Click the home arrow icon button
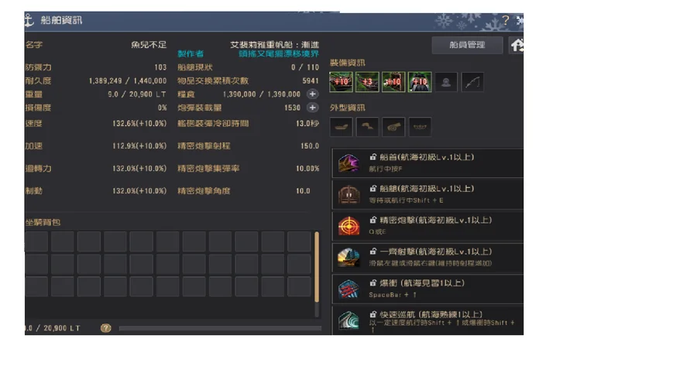This screenshot has height=373, width=697. 516,45
